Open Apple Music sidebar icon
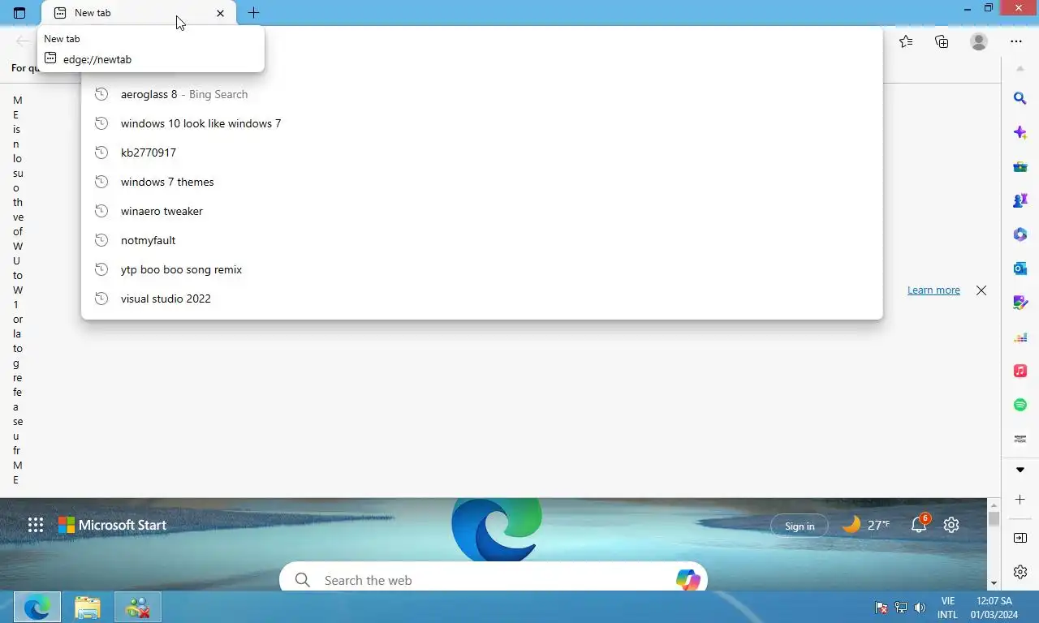 [x=1020, y=371]
